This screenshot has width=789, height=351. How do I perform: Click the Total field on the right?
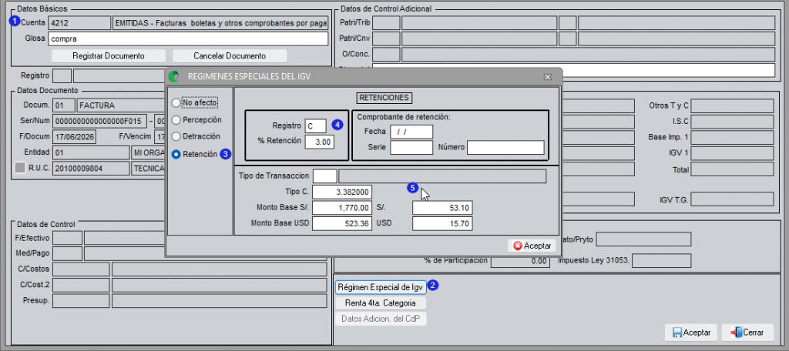coord(732,169)
